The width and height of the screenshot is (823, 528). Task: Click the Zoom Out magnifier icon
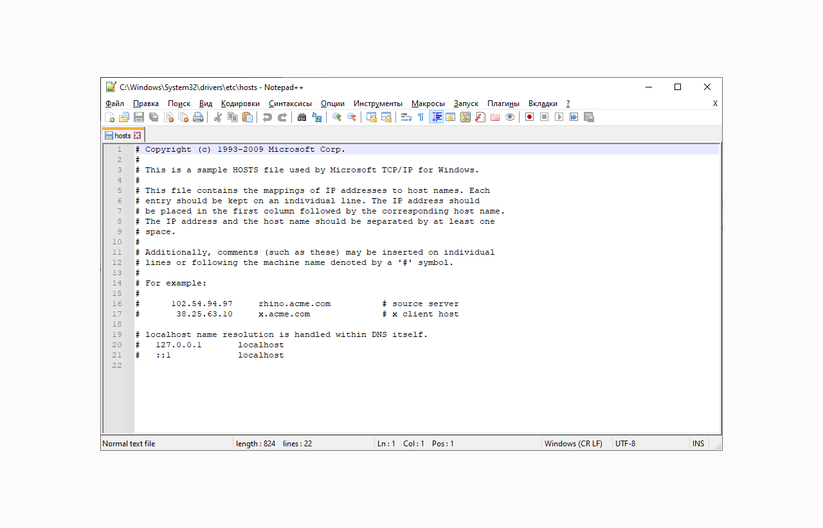click(x=352, y=117)
